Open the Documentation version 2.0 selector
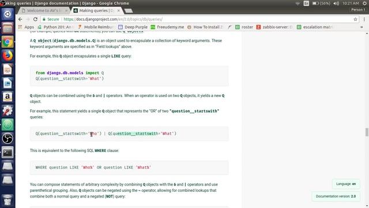Screen dimensions: 369x208 coord(336,196)
